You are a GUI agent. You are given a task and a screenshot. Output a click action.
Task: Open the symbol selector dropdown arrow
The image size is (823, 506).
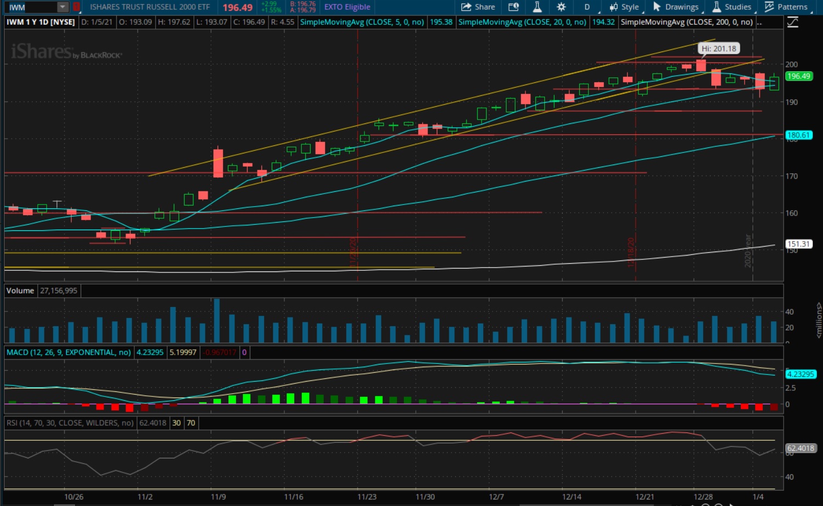point(63,7)
